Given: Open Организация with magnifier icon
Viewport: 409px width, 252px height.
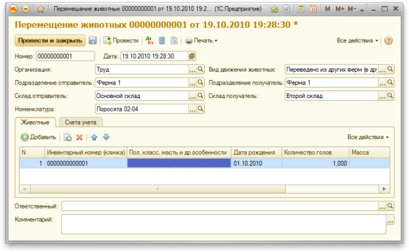Looking at the screenshot, I should click(x=200, y=70).
